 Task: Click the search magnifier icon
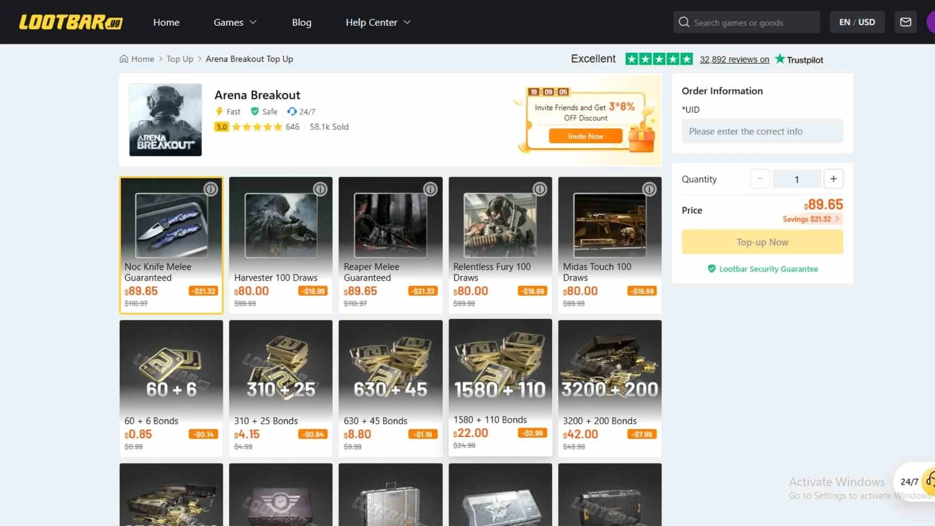684,22
